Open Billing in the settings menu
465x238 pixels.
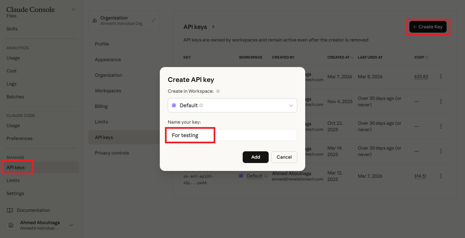[x=101, y=106]
